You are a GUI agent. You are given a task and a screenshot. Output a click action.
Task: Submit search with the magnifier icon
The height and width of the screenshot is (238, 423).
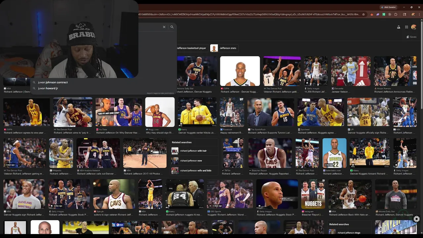pyautogui.click(x=172, y=27)
